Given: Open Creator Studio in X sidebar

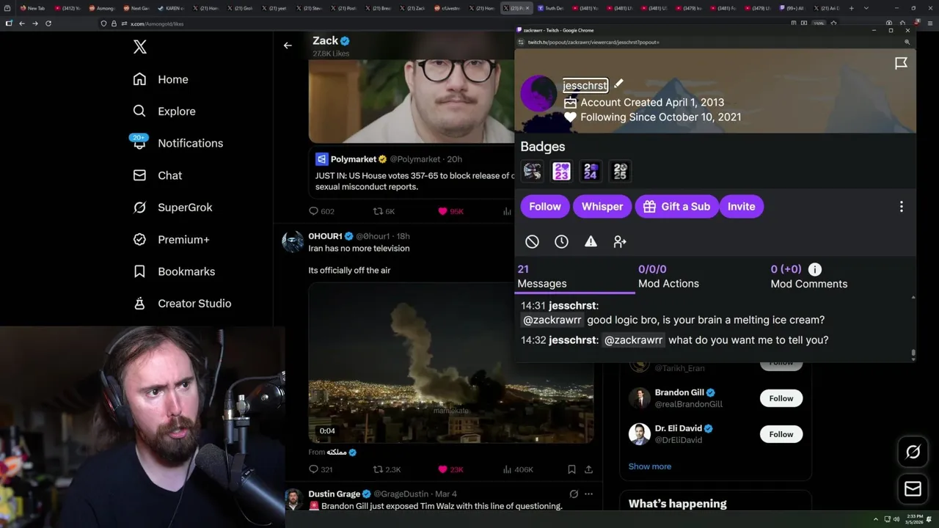Looking at the screenshot, I should point(183,304).
